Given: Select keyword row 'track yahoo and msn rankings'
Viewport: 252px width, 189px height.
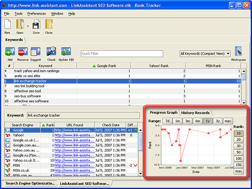Looking at the screenshot, I should pos(122,71).
